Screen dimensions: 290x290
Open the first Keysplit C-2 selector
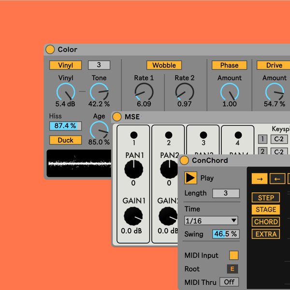[278, 140]
